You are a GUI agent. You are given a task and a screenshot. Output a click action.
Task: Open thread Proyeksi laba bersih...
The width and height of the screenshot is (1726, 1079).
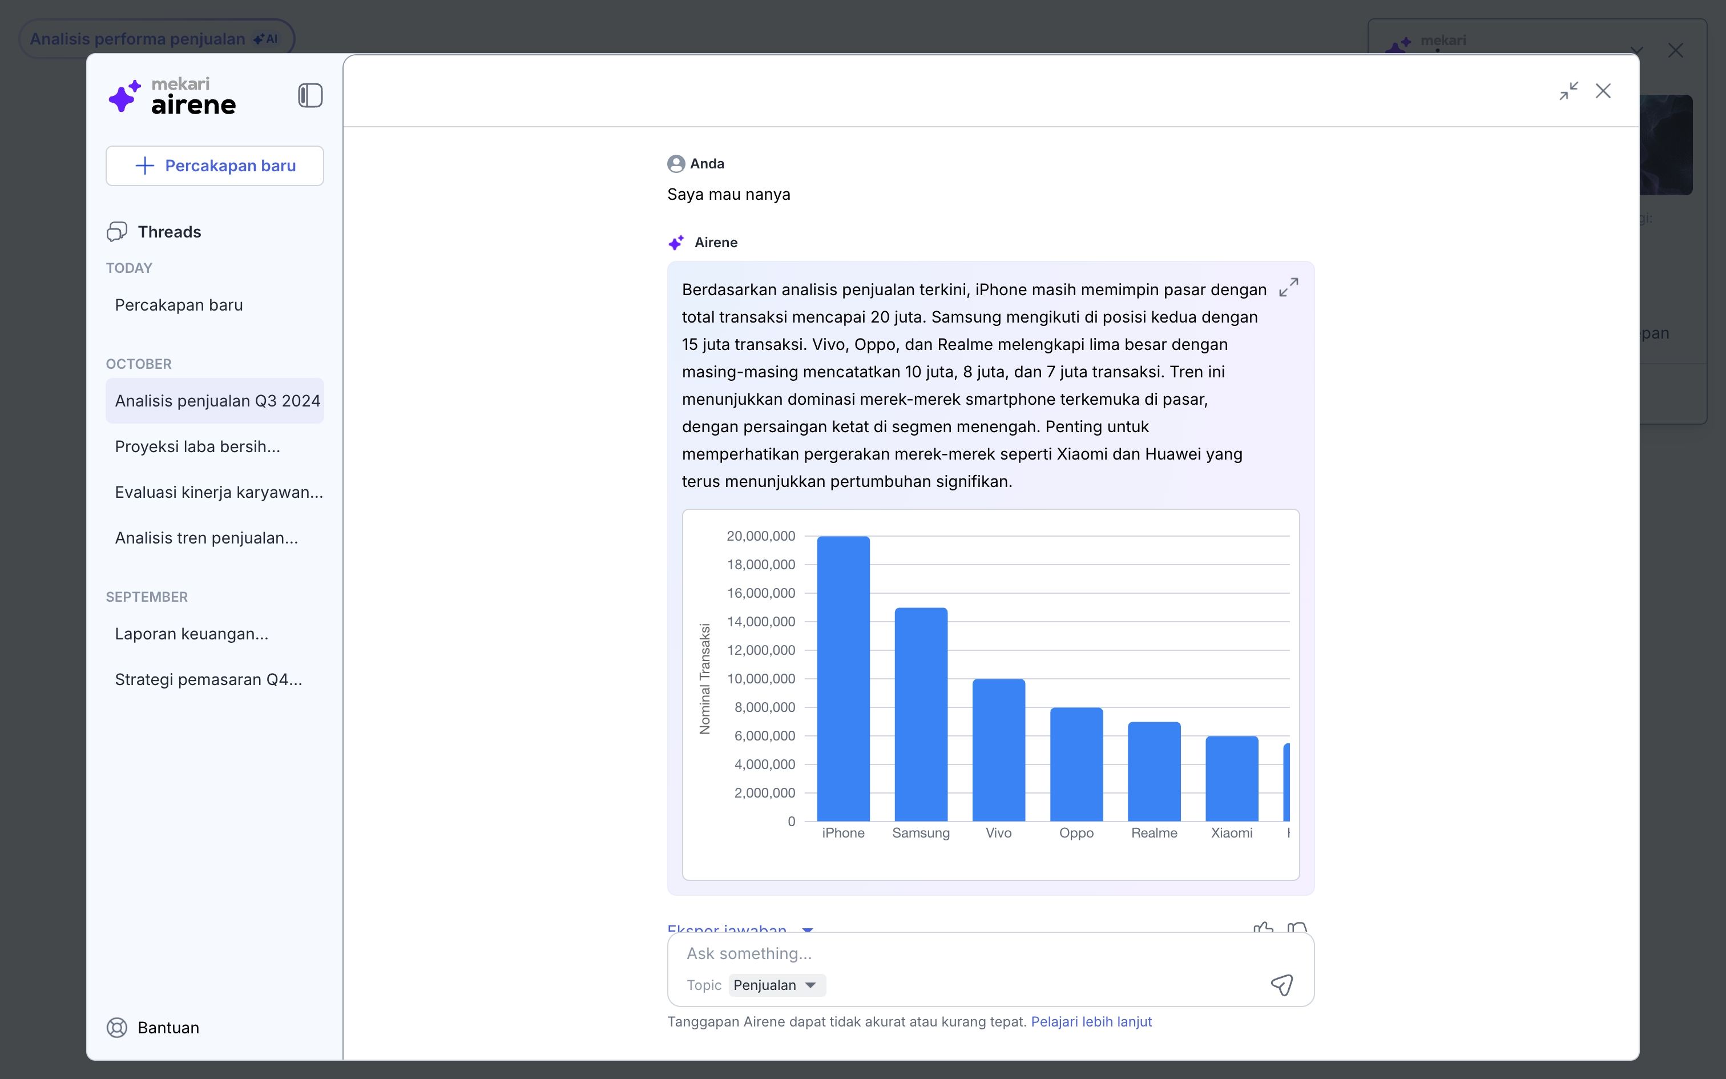click(215, 446)
